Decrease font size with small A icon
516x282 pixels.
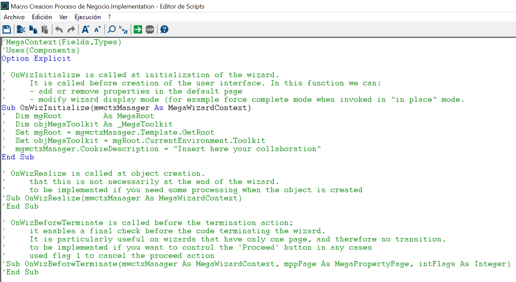pos(97,29)
